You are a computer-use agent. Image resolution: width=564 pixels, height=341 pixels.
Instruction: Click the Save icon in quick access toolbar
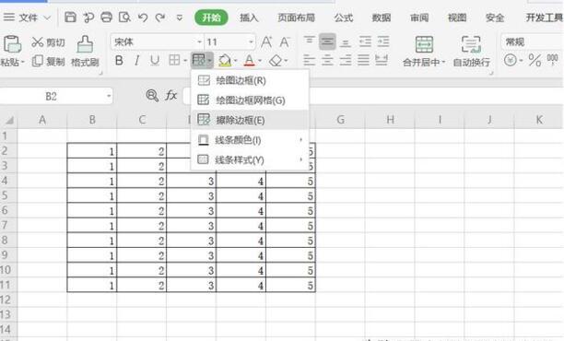[x=70, y=18]
